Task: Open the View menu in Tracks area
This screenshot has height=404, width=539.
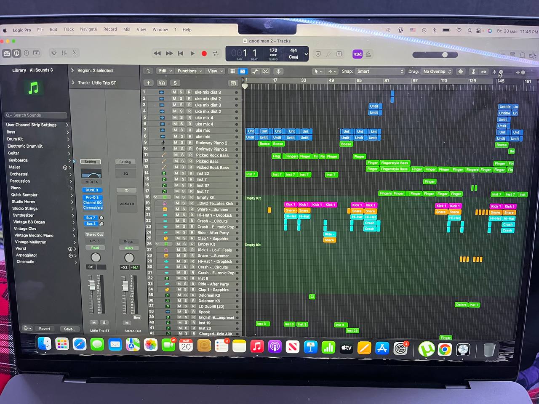Action: pos(215,71)
